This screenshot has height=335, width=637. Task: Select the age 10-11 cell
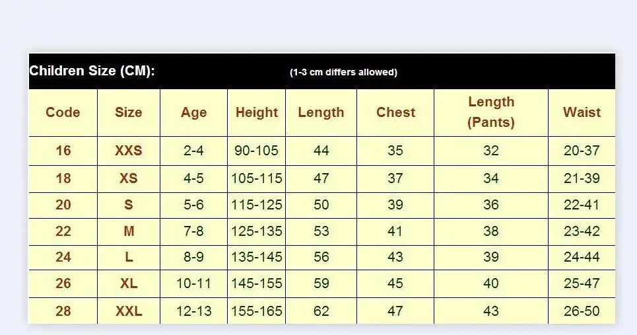[x=193, y=283]
